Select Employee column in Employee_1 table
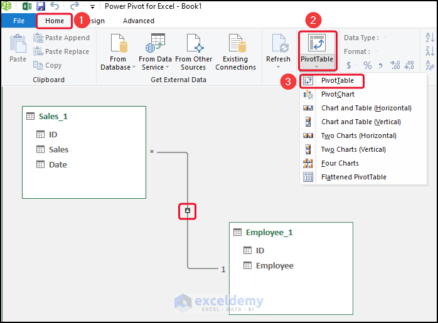The width and height of the screenshot is (438, 323). pyautogui.click(x=269, y=266)
